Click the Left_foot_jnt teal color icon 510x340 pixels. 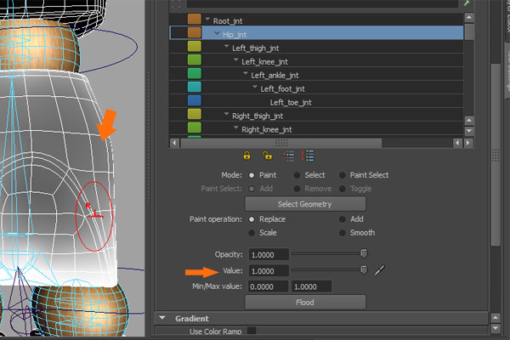tap(193, 88)
